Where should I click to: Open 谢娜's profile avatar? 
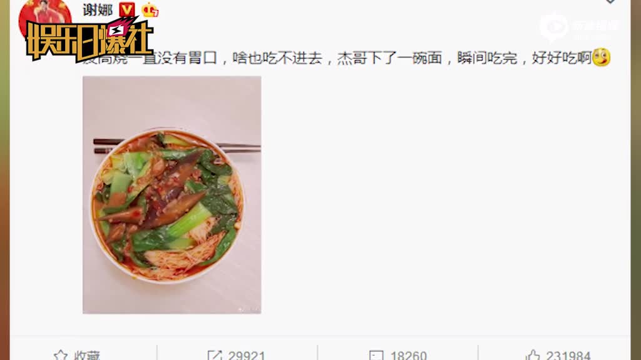point(45,18)
